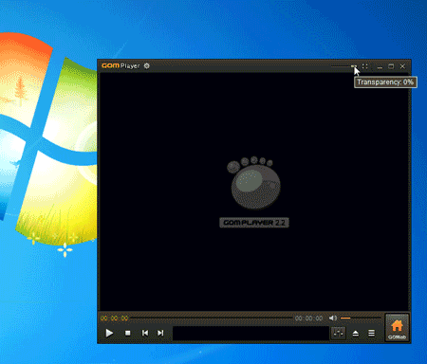Minimize the GOM Player window
The width and height of the screenshot is (427, 364).
pos(380,66)
